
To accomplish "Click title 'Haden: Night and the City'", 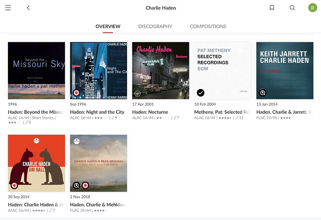I will 97,112.
